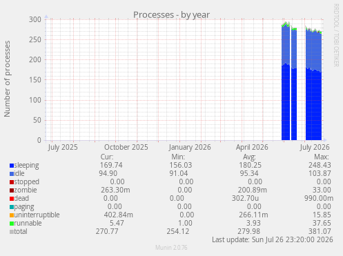This screenshot has width=343, height=256.
Task: Click the uninterruptible legend color swatch
Action: (x=12, y=215)
